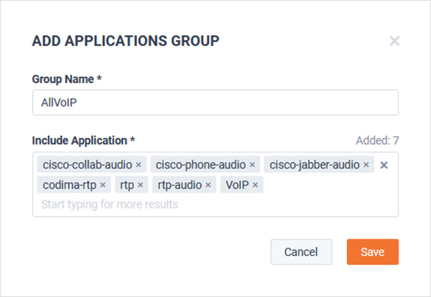Select the codima-rtp chip label
The image size is (431, 297).
coord(70,185)
